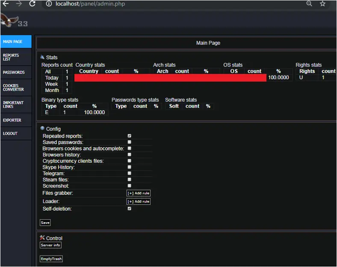337x267 pixels.
Task: Click the Today row in Reports count
Action: 57,78
